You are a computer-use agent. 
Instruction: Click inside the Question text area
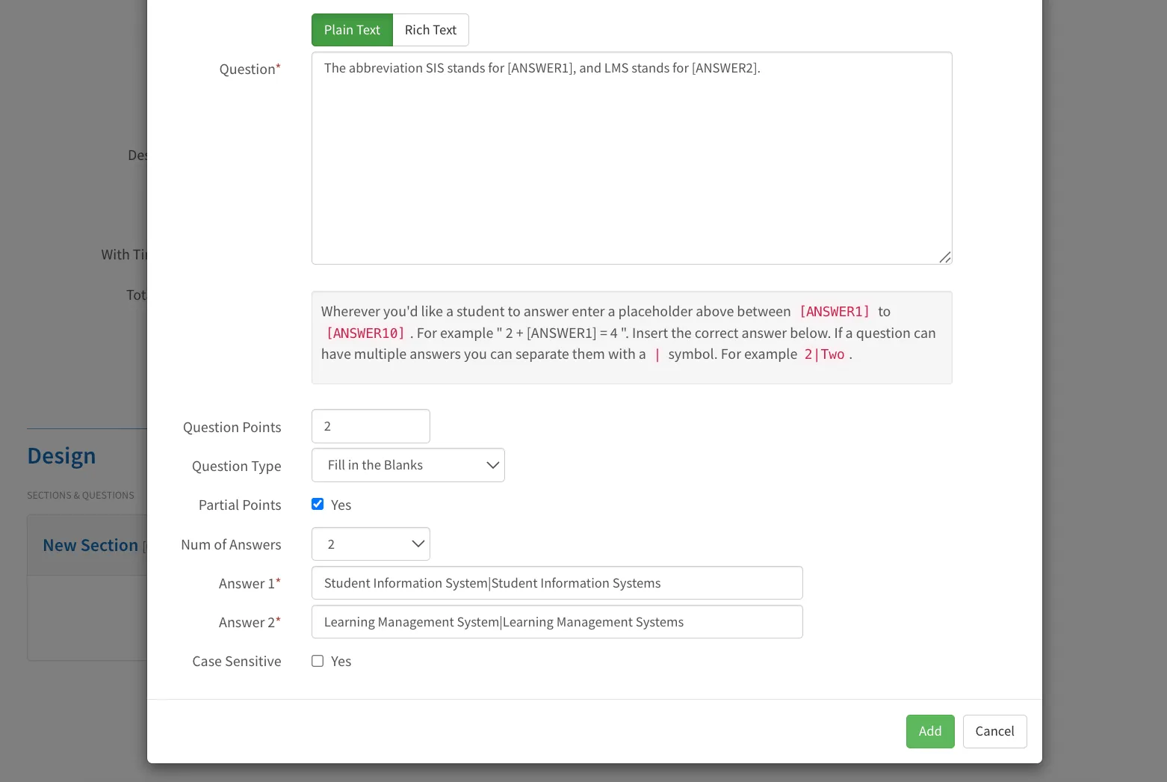pos(631,158)
